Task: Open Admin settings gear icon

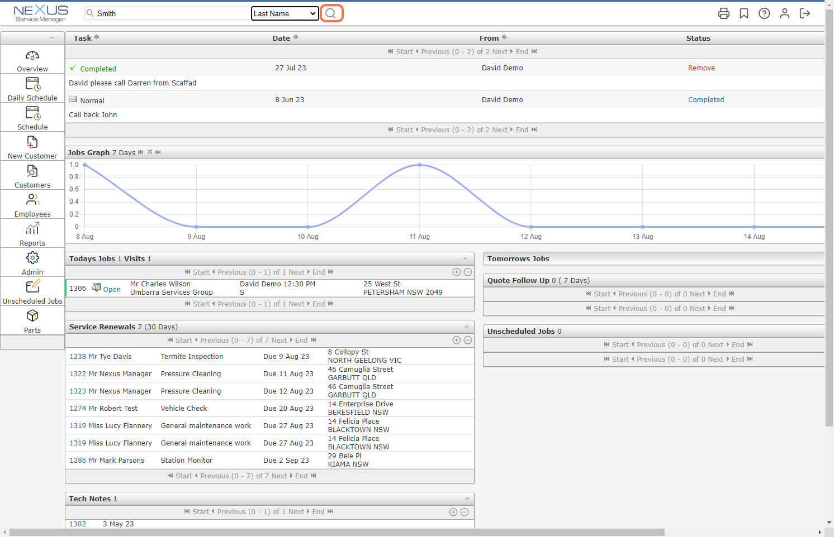Action: pyautogui.click(x=32, y=262)
